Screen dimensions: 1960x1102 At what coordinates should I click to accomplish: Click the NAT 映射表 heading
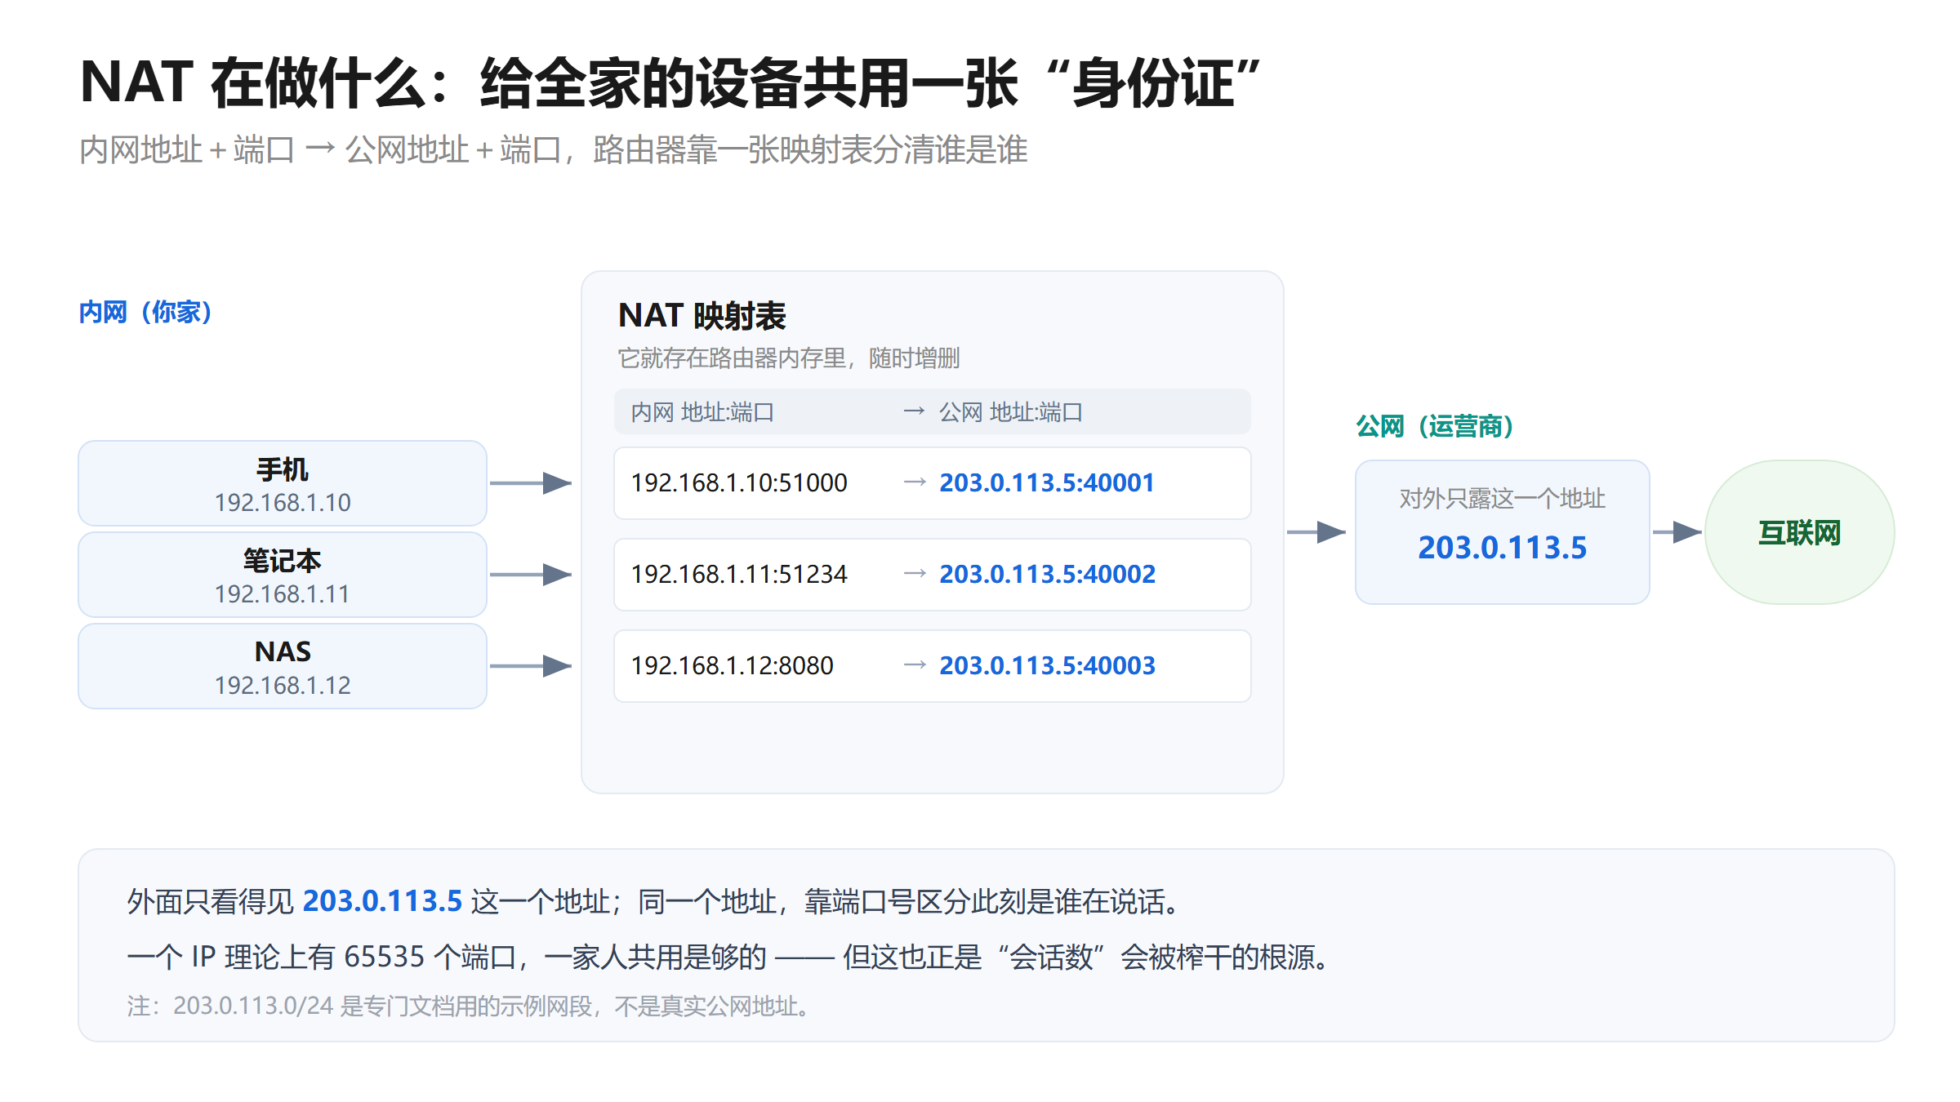[702, 316]
